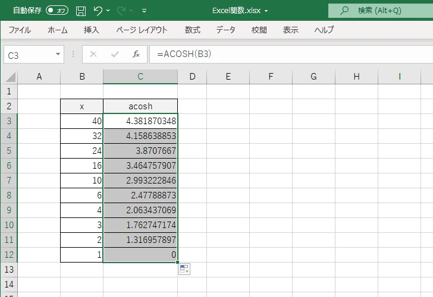Select row 1 header
The width and height of the screenshot is (433, 297).
pyautogui.click(x=9, y=91)
